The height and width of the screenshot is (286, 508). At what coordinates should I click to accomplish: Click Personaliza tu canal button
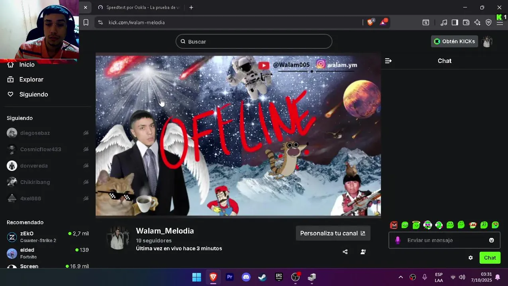(333, 233)
